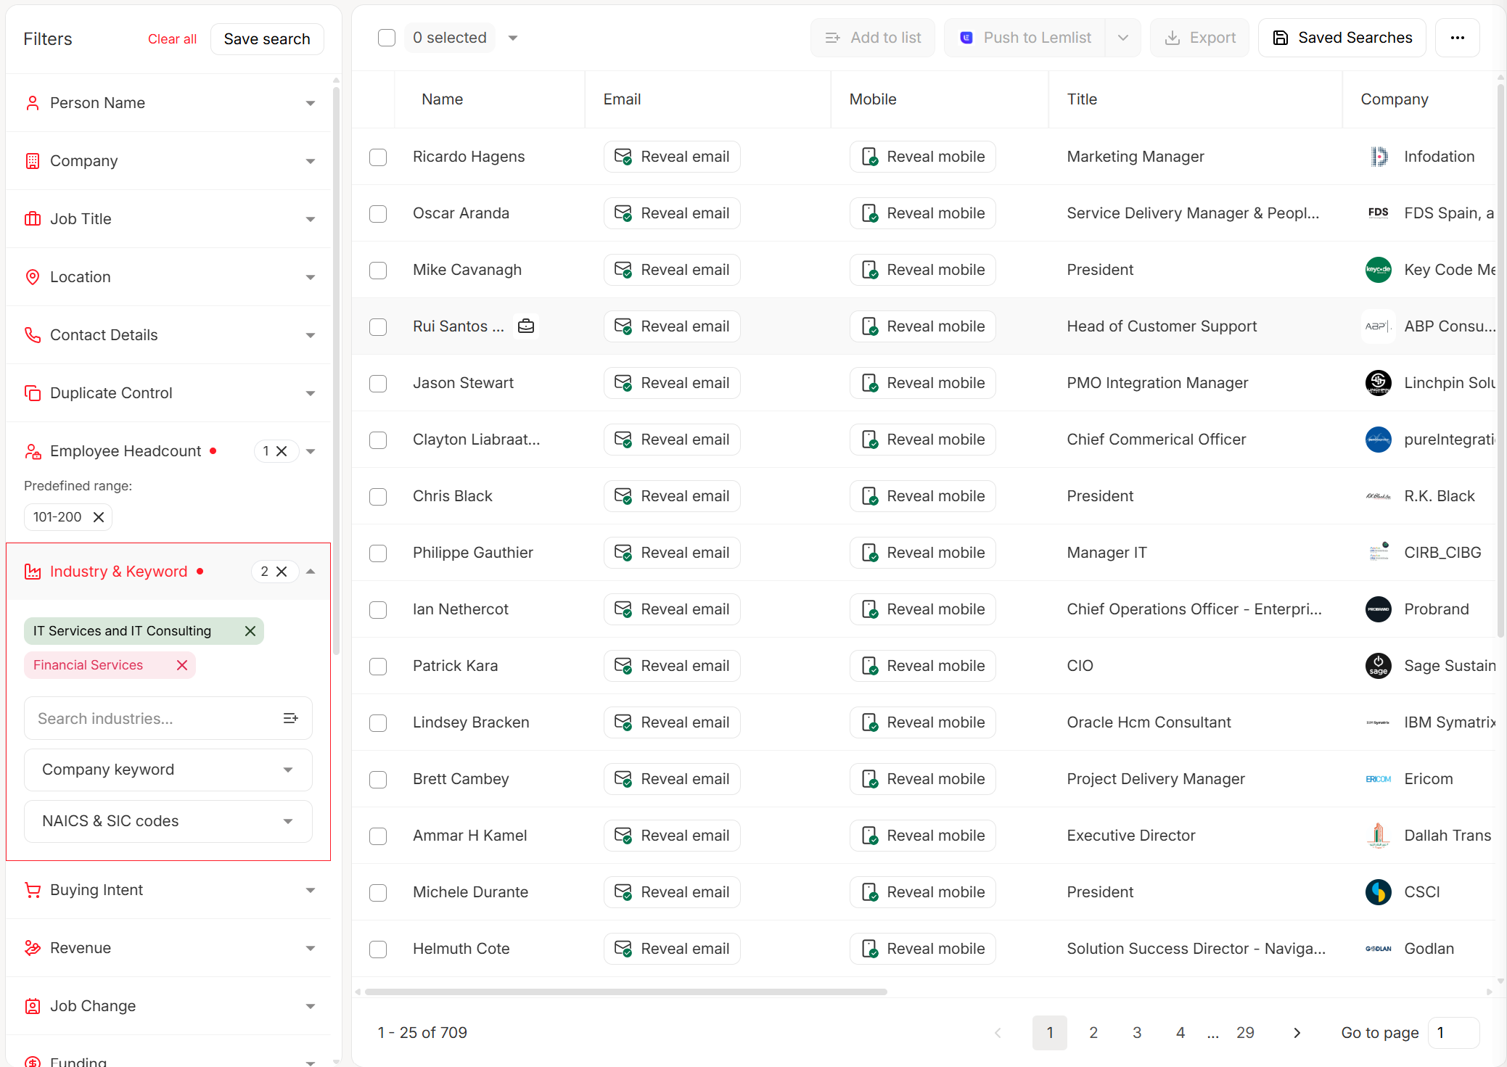The image size is (1507, 1067).
Task: Open the three-dots more options menu
Action: click(1457, 38)
